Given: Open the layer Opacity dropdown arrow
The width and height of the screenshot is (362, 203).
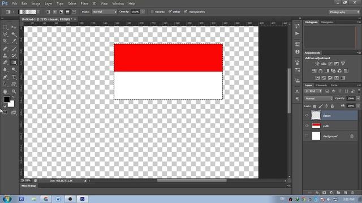Looking at the screenshot, I should click(x=358, y=99).
